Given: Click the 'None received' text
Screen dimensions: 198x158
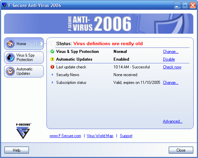Looking at the screenshot, I should [125, 75].
